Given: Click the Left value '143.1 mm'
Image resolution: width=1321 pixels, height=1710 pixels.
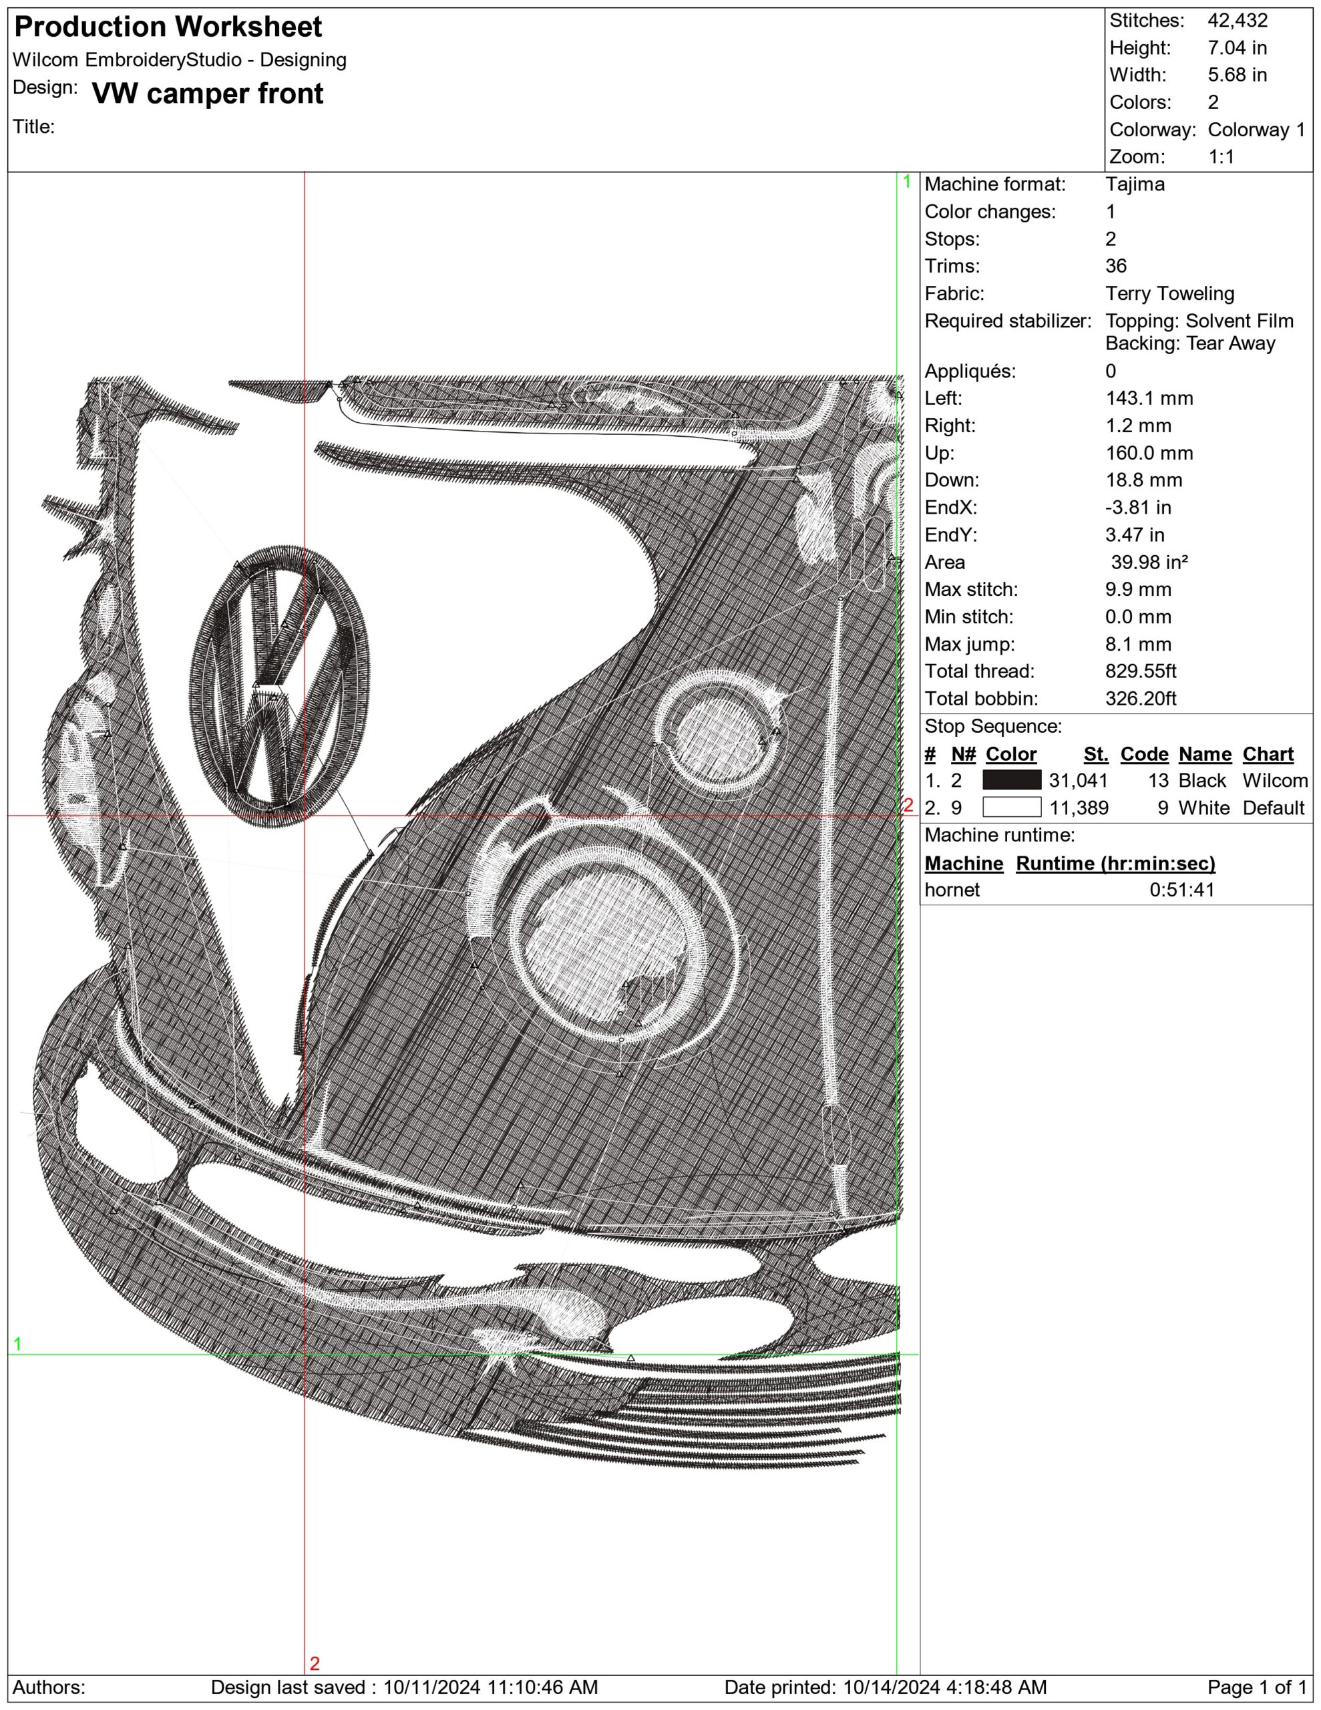Looking at the screenshot, I should tap(1149, 399).
